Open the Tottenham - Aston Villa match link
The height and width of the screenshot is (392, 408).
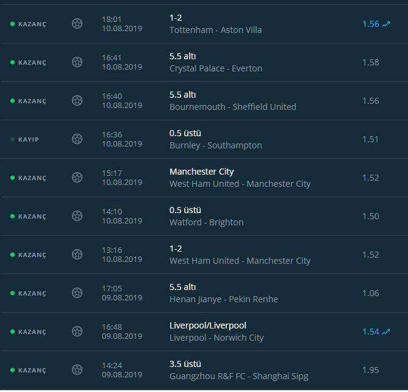click(215, 30)
